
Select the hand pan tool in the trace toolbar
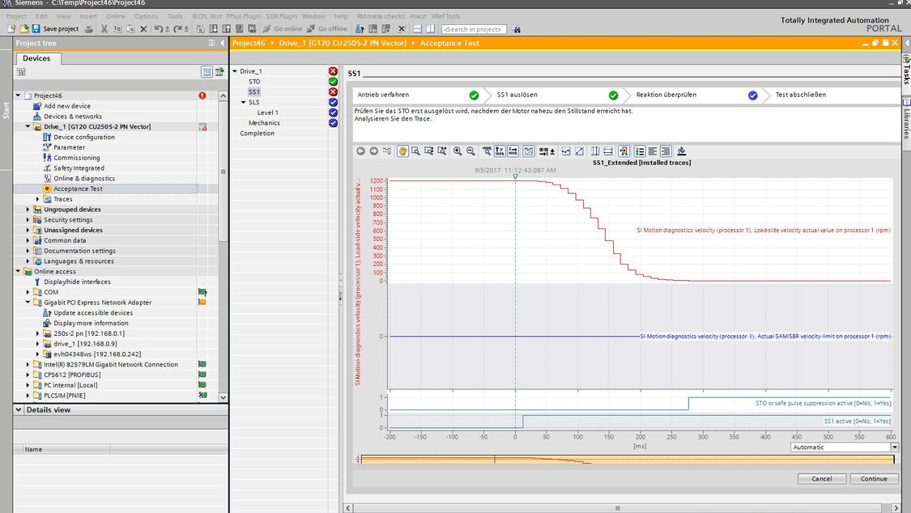click(x=402, y=151)
